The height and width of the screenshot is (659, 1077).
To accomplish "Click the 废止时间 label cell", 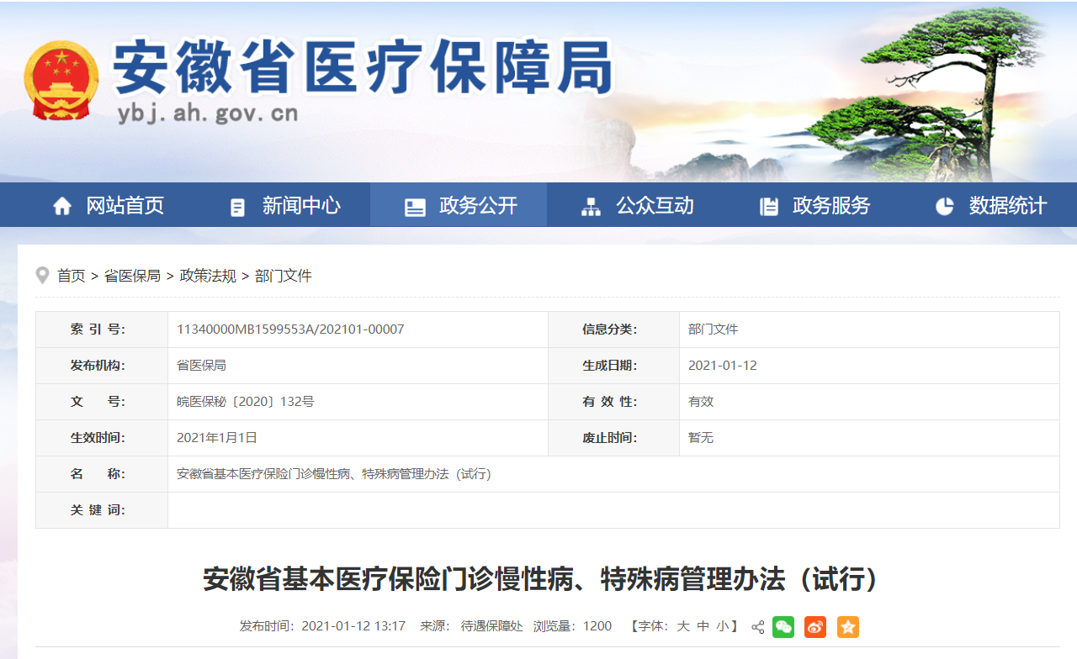I will 613,438.
